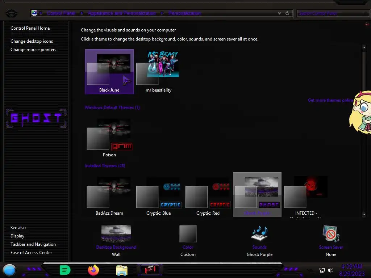Screen dimensions: 371x278
Task: Open the network tray icon
Action: pyautogui.click(x=322, y=270)
